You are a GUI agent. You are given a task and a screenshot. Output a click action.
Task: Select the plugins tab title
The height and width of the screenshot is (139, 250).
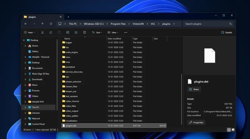(x=32, y=17)
